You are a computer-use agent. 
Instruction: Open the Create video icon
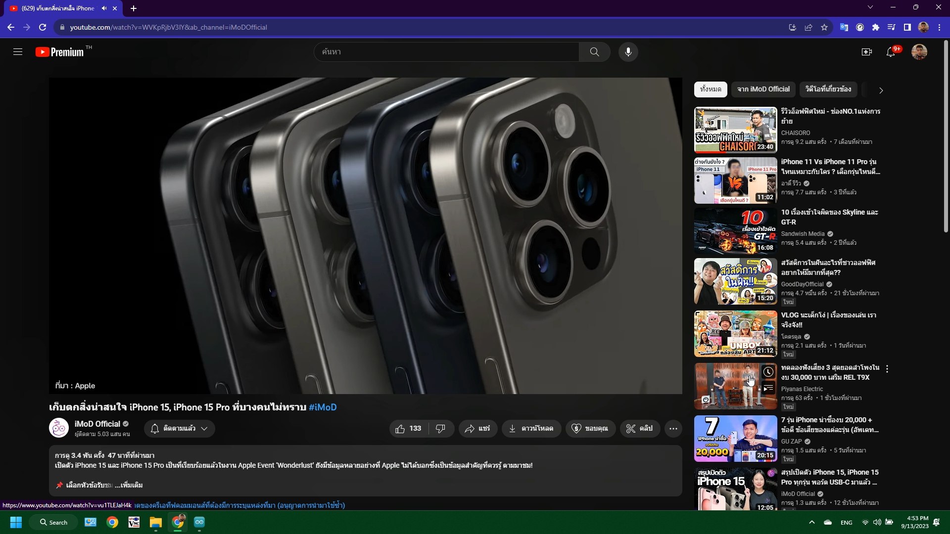tap(867, 52)
